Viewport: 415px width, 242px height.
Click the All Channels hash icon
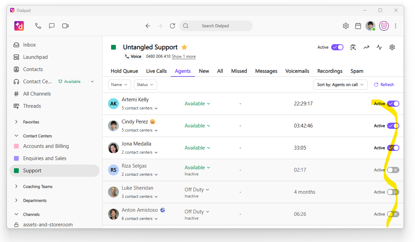(x=16, y=94)
